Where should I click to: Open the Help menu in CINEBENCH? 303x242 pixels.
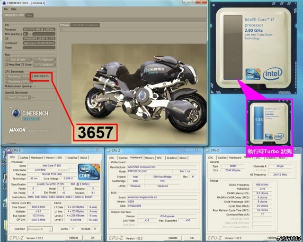click(14, 9)
